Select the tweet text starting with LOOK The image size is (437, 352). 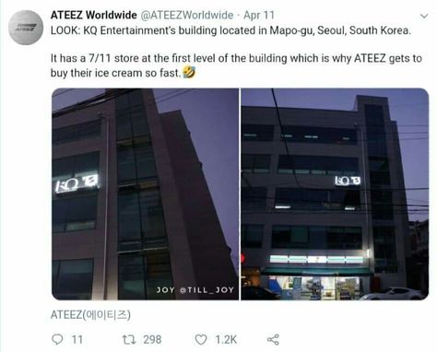click(x=236, y=52)
